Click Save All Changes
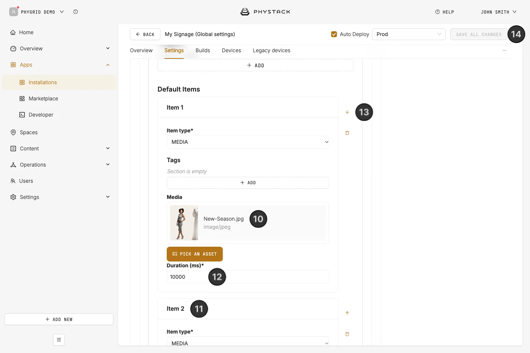The height and width of the screenshot is (353, 530). tap(479, 34)
